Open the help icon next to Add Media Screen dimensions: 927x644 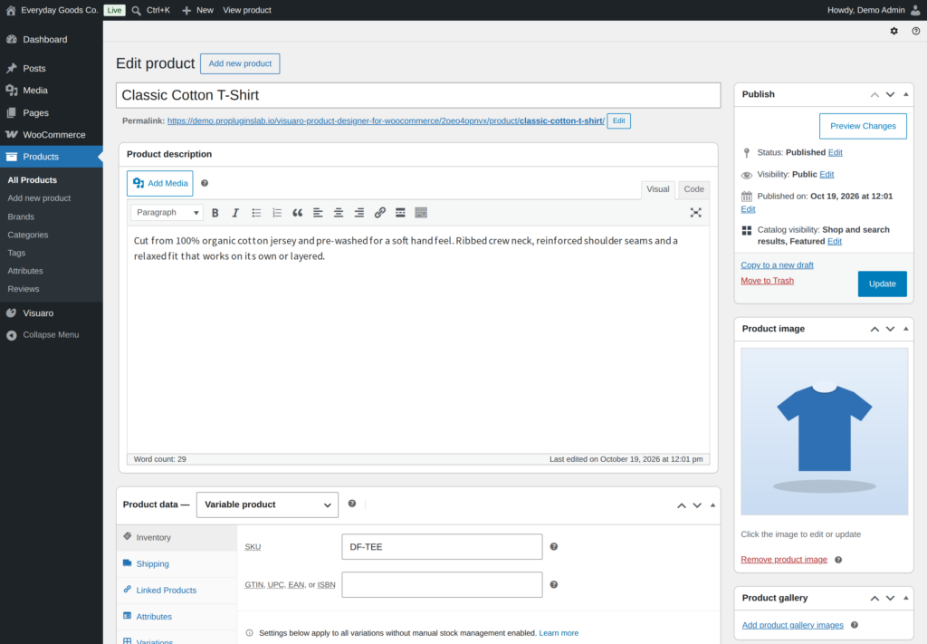coord(205,183)
